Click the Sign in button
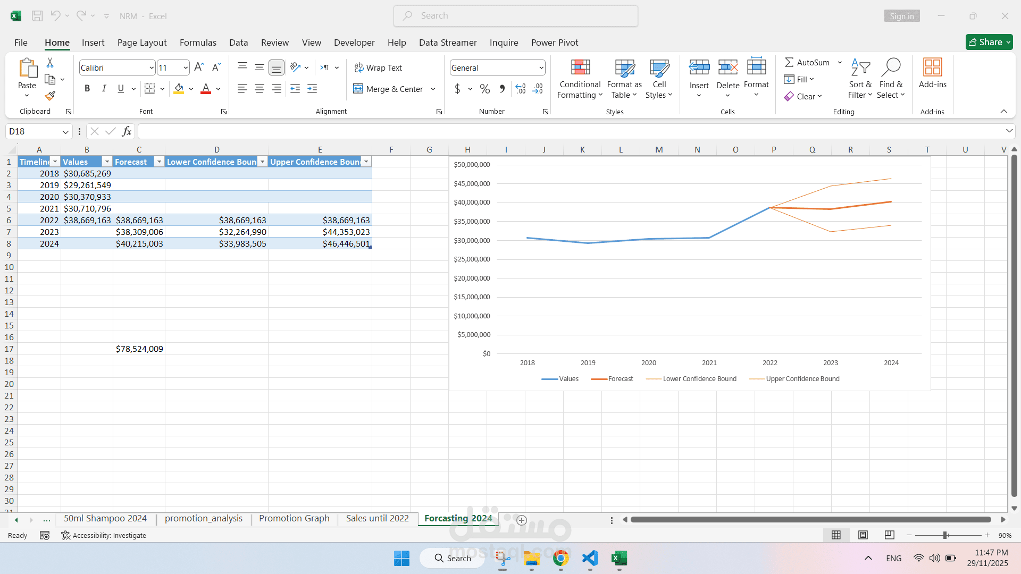Viewport: 1021px width, 574px height. click(x=902, y=16)
